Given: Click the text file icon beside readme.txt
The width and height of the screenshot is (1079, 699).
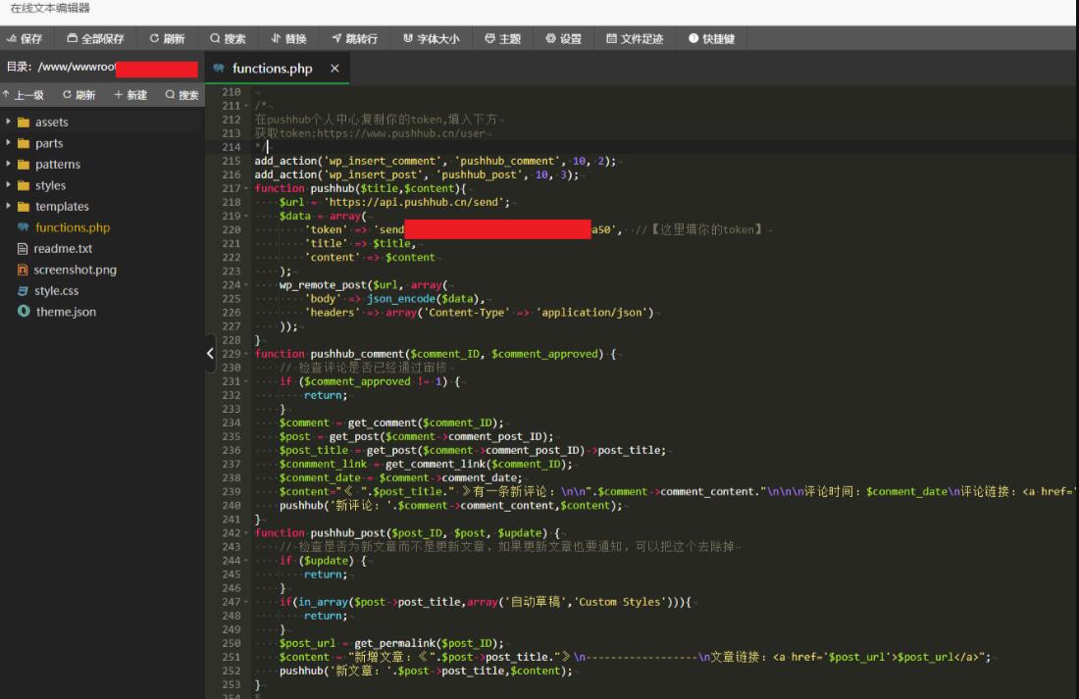Looking at the screenshot, I should (23, 248).
